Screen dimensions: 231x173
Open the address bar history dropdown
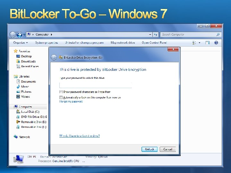(x=150, y=35)
